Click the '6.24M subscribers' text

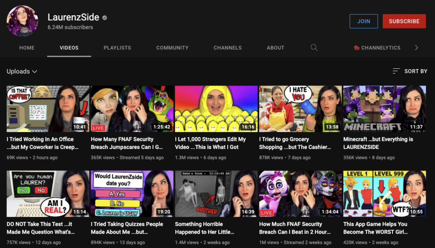[70, 27]
